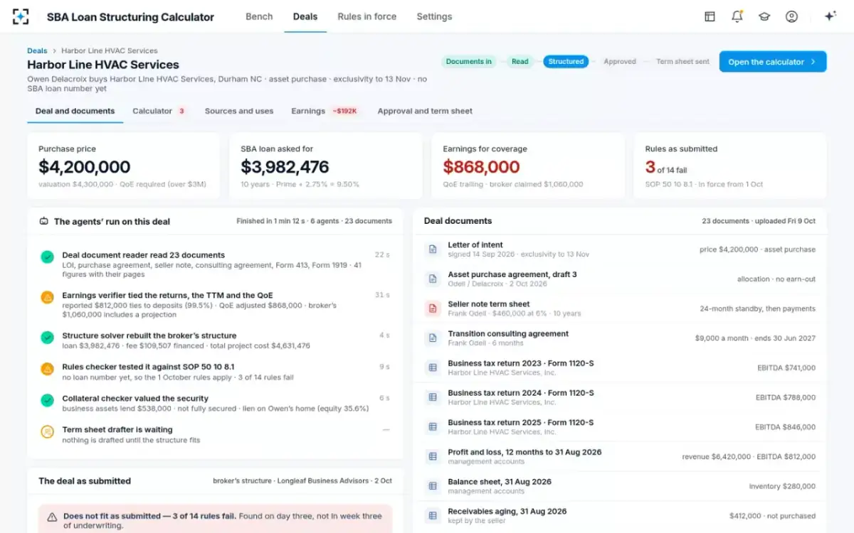This screenshot has width=854, height=533.
Task: Select Collateral checker valued the security row
Action: pyautogui.click(x=215, y=403)
